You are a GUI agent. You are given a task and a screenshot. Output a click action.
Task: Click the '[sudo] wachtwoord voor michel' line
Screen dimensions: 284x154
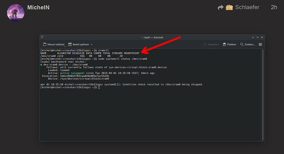63,62
